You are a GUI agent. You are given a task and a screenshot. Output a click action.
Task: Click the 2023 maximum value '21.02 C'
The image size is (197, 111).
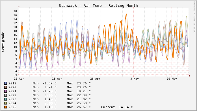(84, 99)
